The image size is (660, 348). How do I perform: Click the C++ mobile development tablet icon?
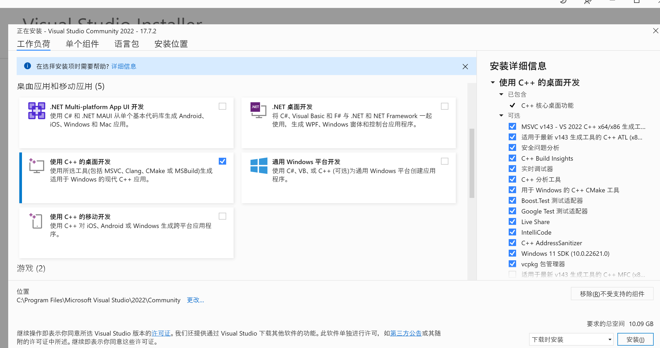[37, 221]
